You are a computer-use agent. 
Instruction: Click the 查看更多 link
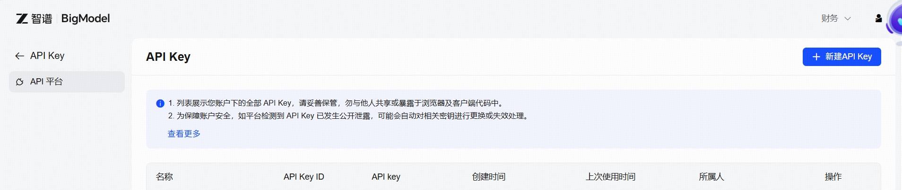click(184, 134)
